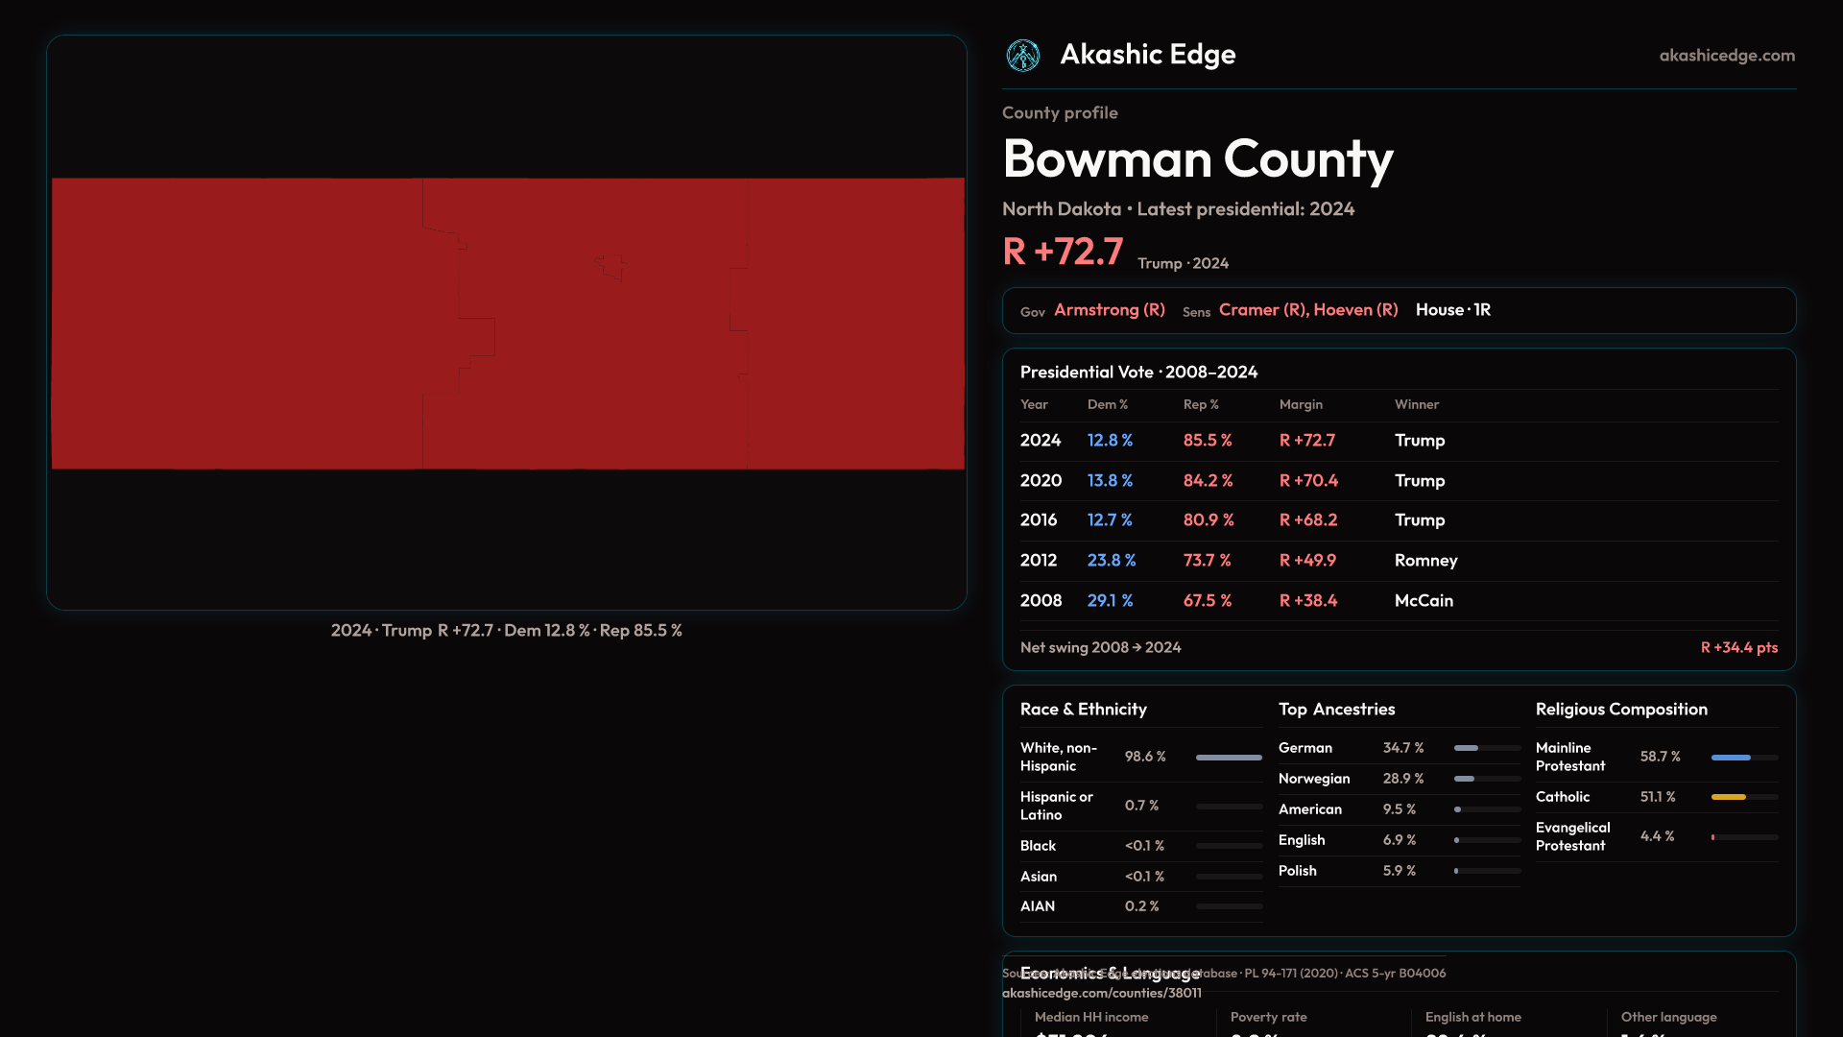Click the Race & Ethnicity heading
1843x1037 pixels.
coord(1083,710)
